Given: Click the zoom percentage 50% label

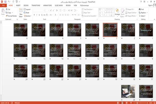Looking at the screenshot, I should [151, 103].
